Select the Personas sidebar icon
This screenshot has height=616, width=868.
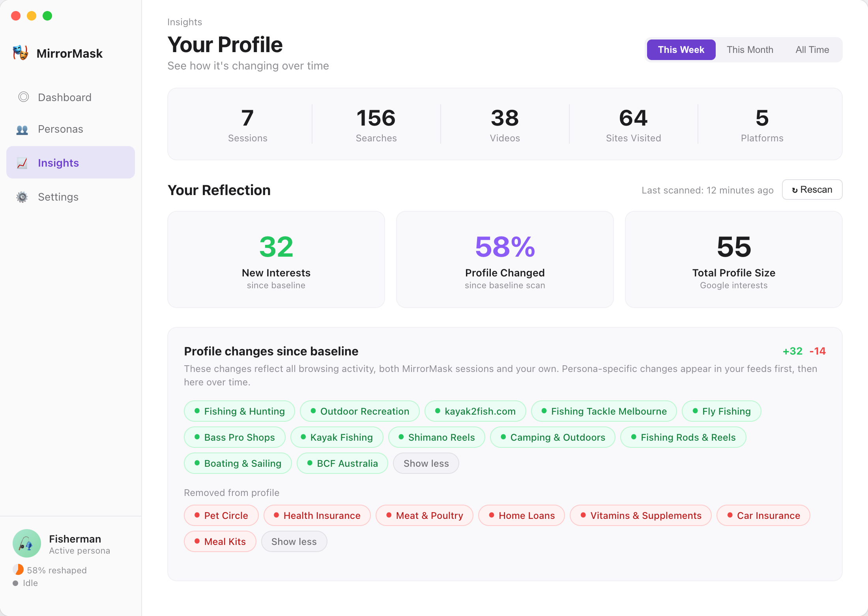(x=22, y=129)
